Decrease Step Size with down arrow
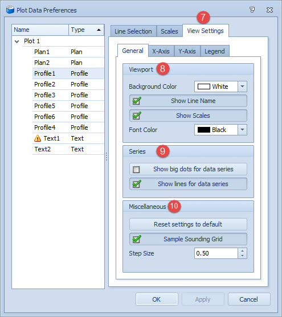Image resolution: width=282 pixels, height=317 pixels. 242,256
